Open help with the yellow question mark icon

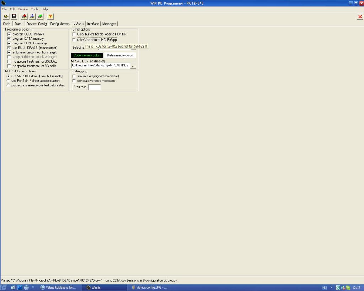coord(50,16)
